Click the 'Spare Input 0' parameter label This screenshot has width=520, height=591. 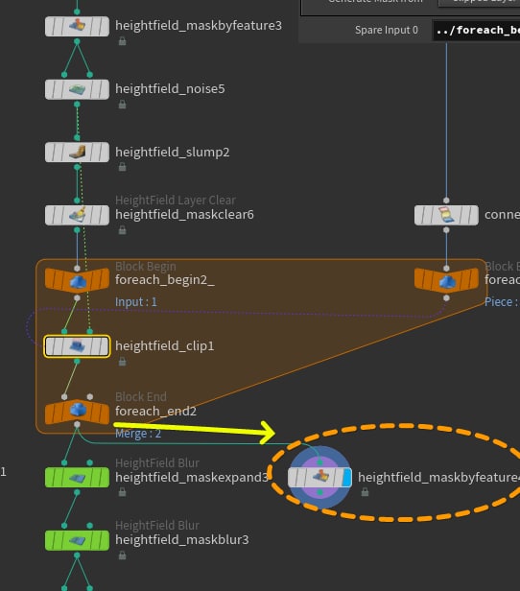pyautogui.click(x=387, y=30)
